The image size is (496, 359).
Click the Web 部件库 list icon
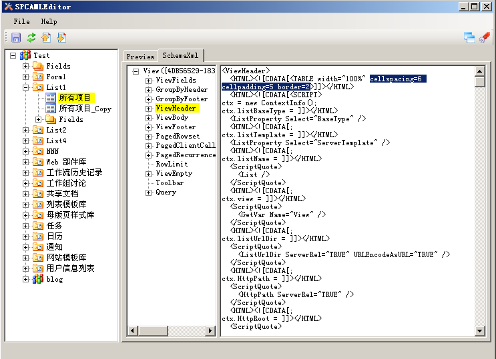click(38, 162)
